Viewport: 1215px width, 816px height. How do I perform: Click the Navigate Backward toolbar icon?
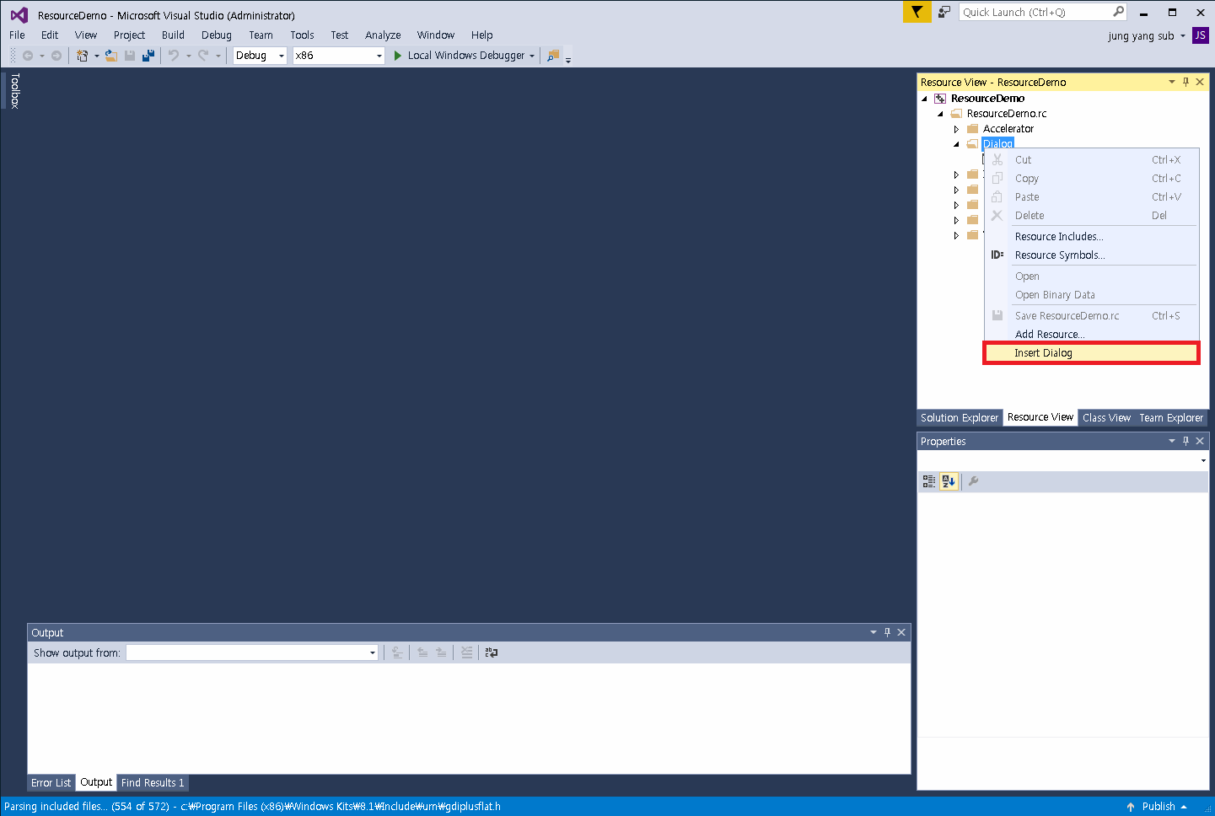[28, 56]
